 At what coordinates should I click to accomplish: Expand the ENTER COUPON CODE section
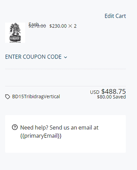pos(36,57)
